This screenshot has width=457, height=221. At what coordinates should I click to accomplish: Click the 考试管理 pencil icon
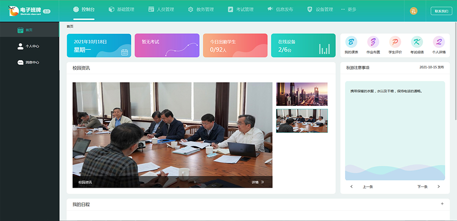point(230,10)
